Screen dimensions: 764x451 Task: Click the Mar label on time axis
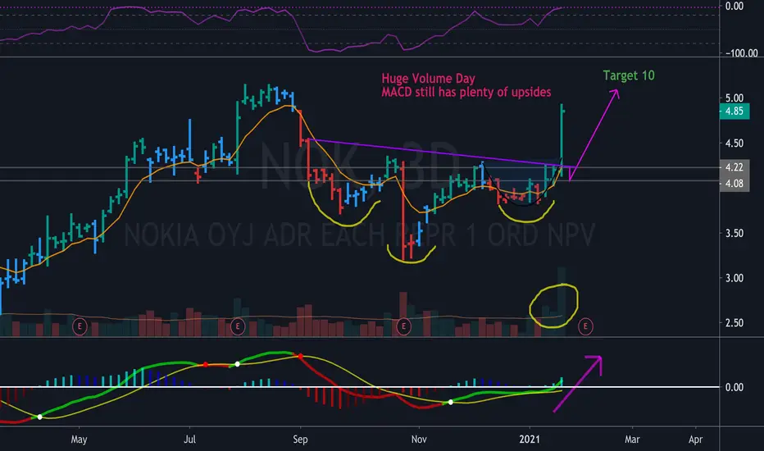coord(632,440)
